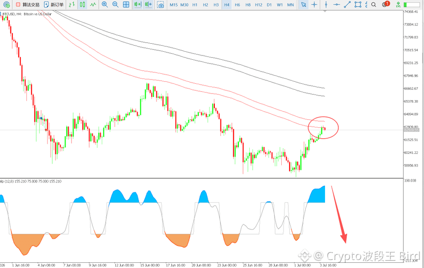Switch chart to candlestick mode
This screenshot has height=268, width=424.
(82, 5)
